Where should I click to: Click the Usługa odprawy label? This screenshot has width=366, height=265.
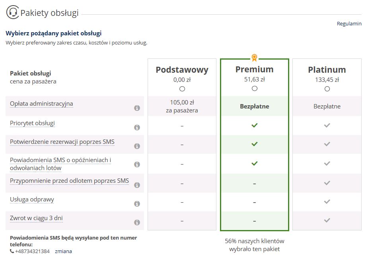[32, 199]
